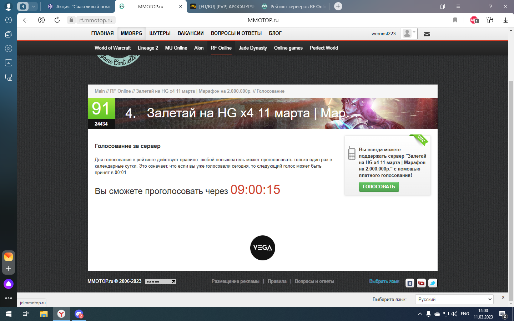Open the Размещение рекламы footer link

tap(235, 281)
